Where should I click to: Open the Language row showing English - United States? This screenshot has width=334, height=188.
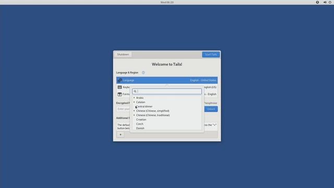pos(167,80)
